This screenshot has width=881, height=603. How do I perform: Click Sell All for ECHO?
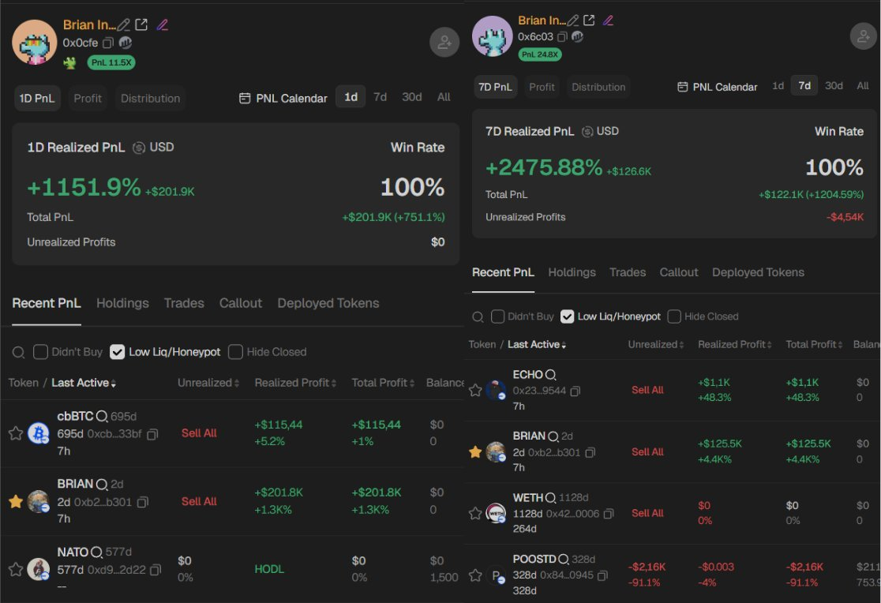[x=647, y=390]
